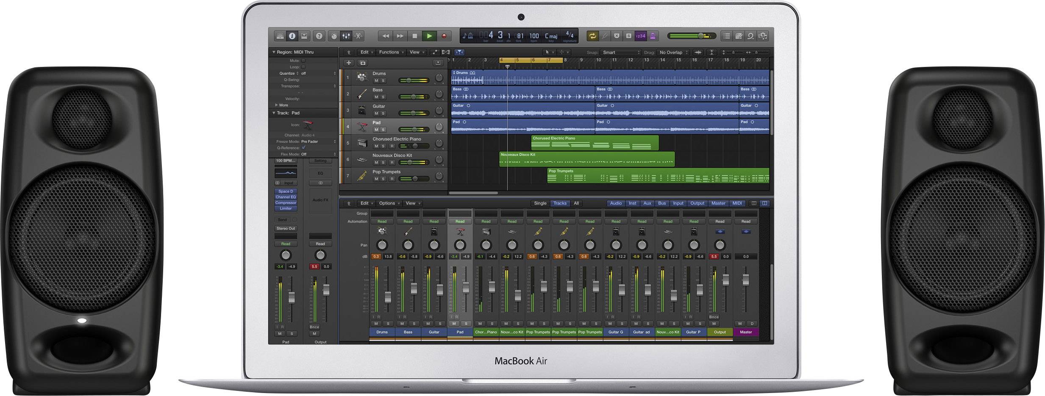The image size is (1045, 396).
Task: Toggle the Cycle loop mode icon
Action: tap(592, 36)
